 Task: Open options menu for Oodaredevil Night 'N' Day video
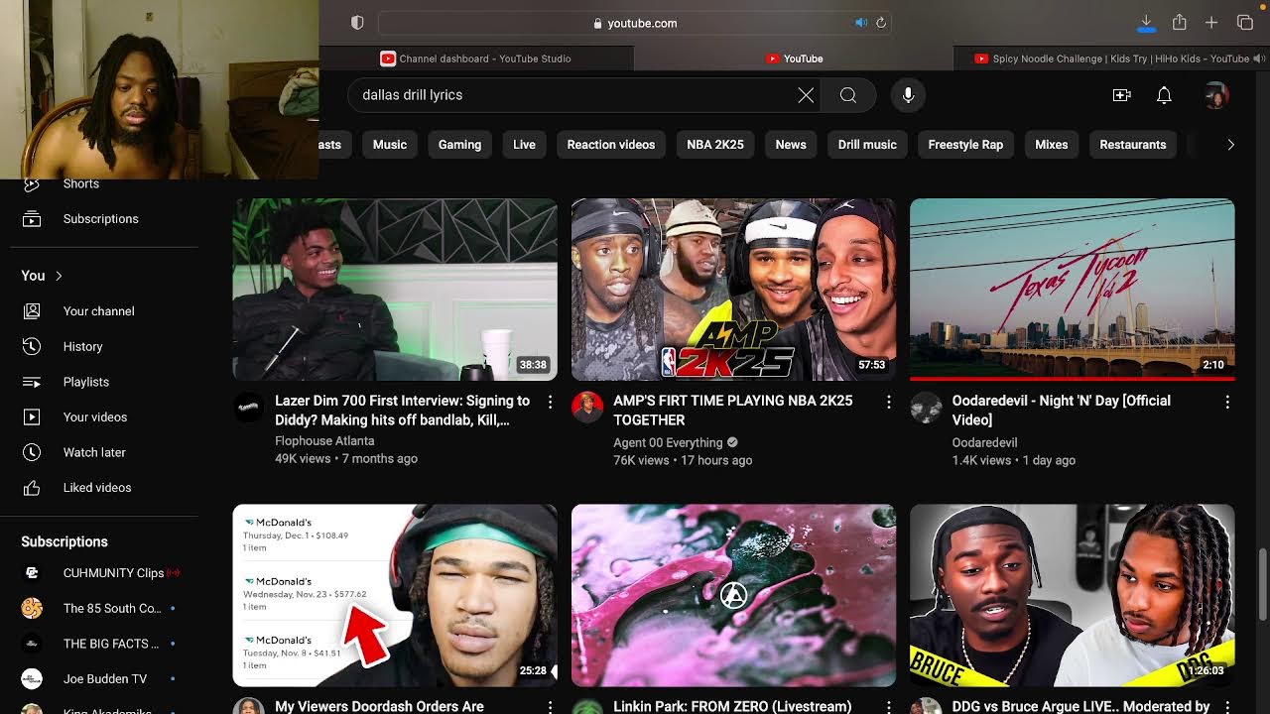(x=1227, y=402)
